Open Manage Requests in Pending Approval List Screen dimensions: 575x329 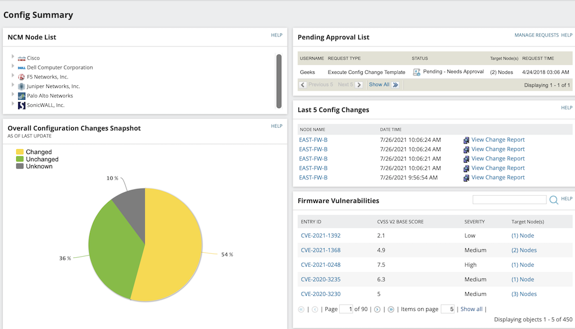point(536,35)
